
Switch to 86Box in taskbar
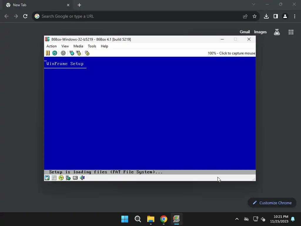[x=176, y=219]
